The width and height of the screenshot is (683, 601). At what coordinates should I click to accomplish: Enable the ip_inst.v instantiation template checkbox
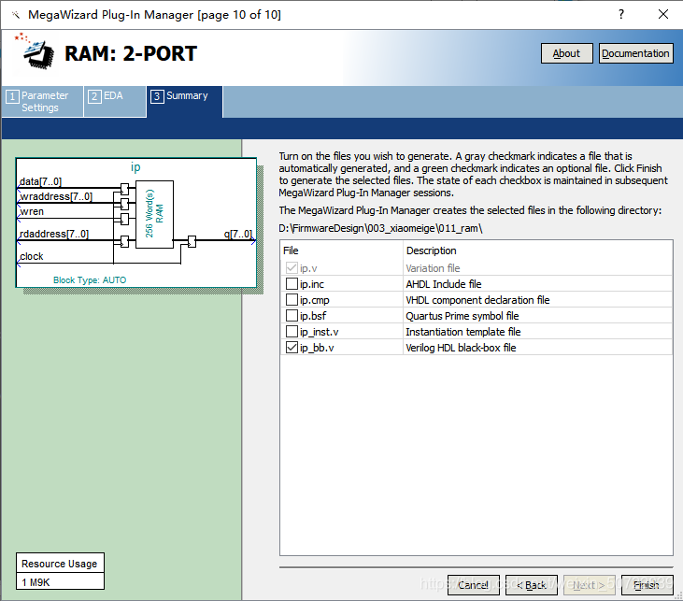pos(292,332)
